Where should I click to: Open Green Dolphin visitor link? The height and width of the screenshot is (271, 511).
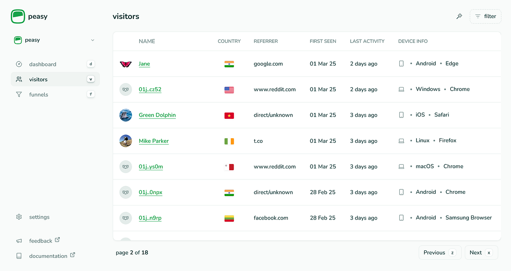[157, 115]
